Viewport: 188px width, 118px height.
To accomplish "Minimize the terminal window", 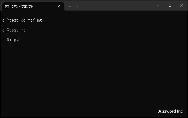I will click(x=158, y=5).
